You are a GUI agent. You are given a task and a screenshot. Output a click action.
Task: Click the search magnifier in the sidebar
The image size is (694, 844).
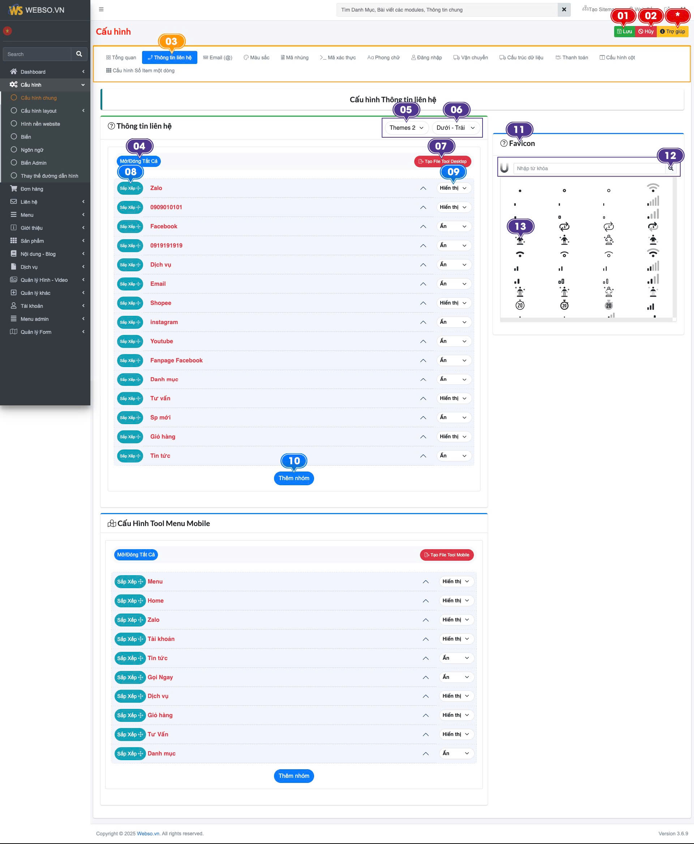(x=79, y=54)
